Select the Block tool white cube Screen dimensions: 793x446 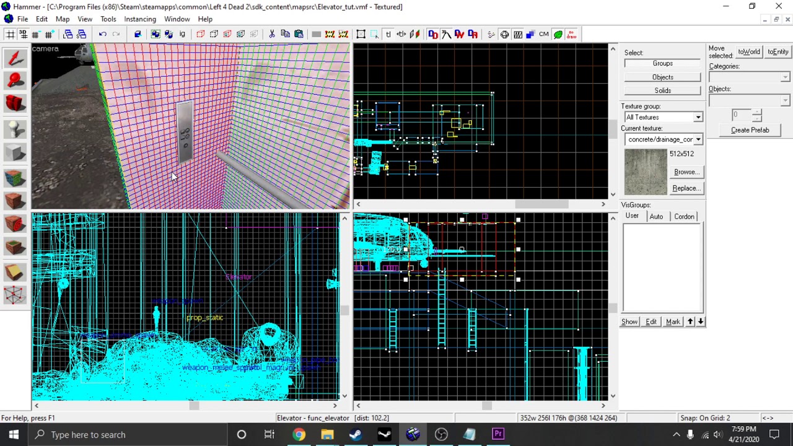click(15, 153)
